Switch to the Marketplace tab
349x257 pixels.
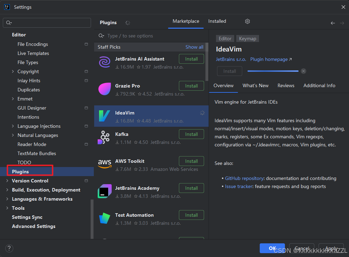(186, 21)
